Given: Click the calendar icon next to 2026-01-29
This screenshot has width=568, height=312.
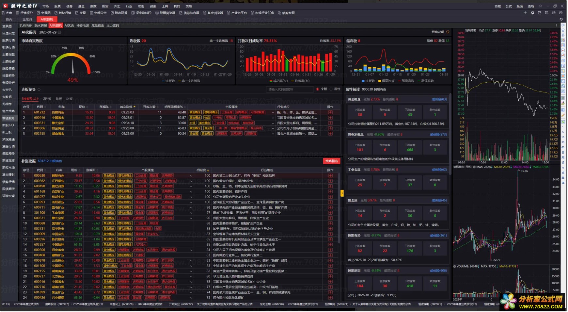Looking at the screenshot, I should 59,32.
